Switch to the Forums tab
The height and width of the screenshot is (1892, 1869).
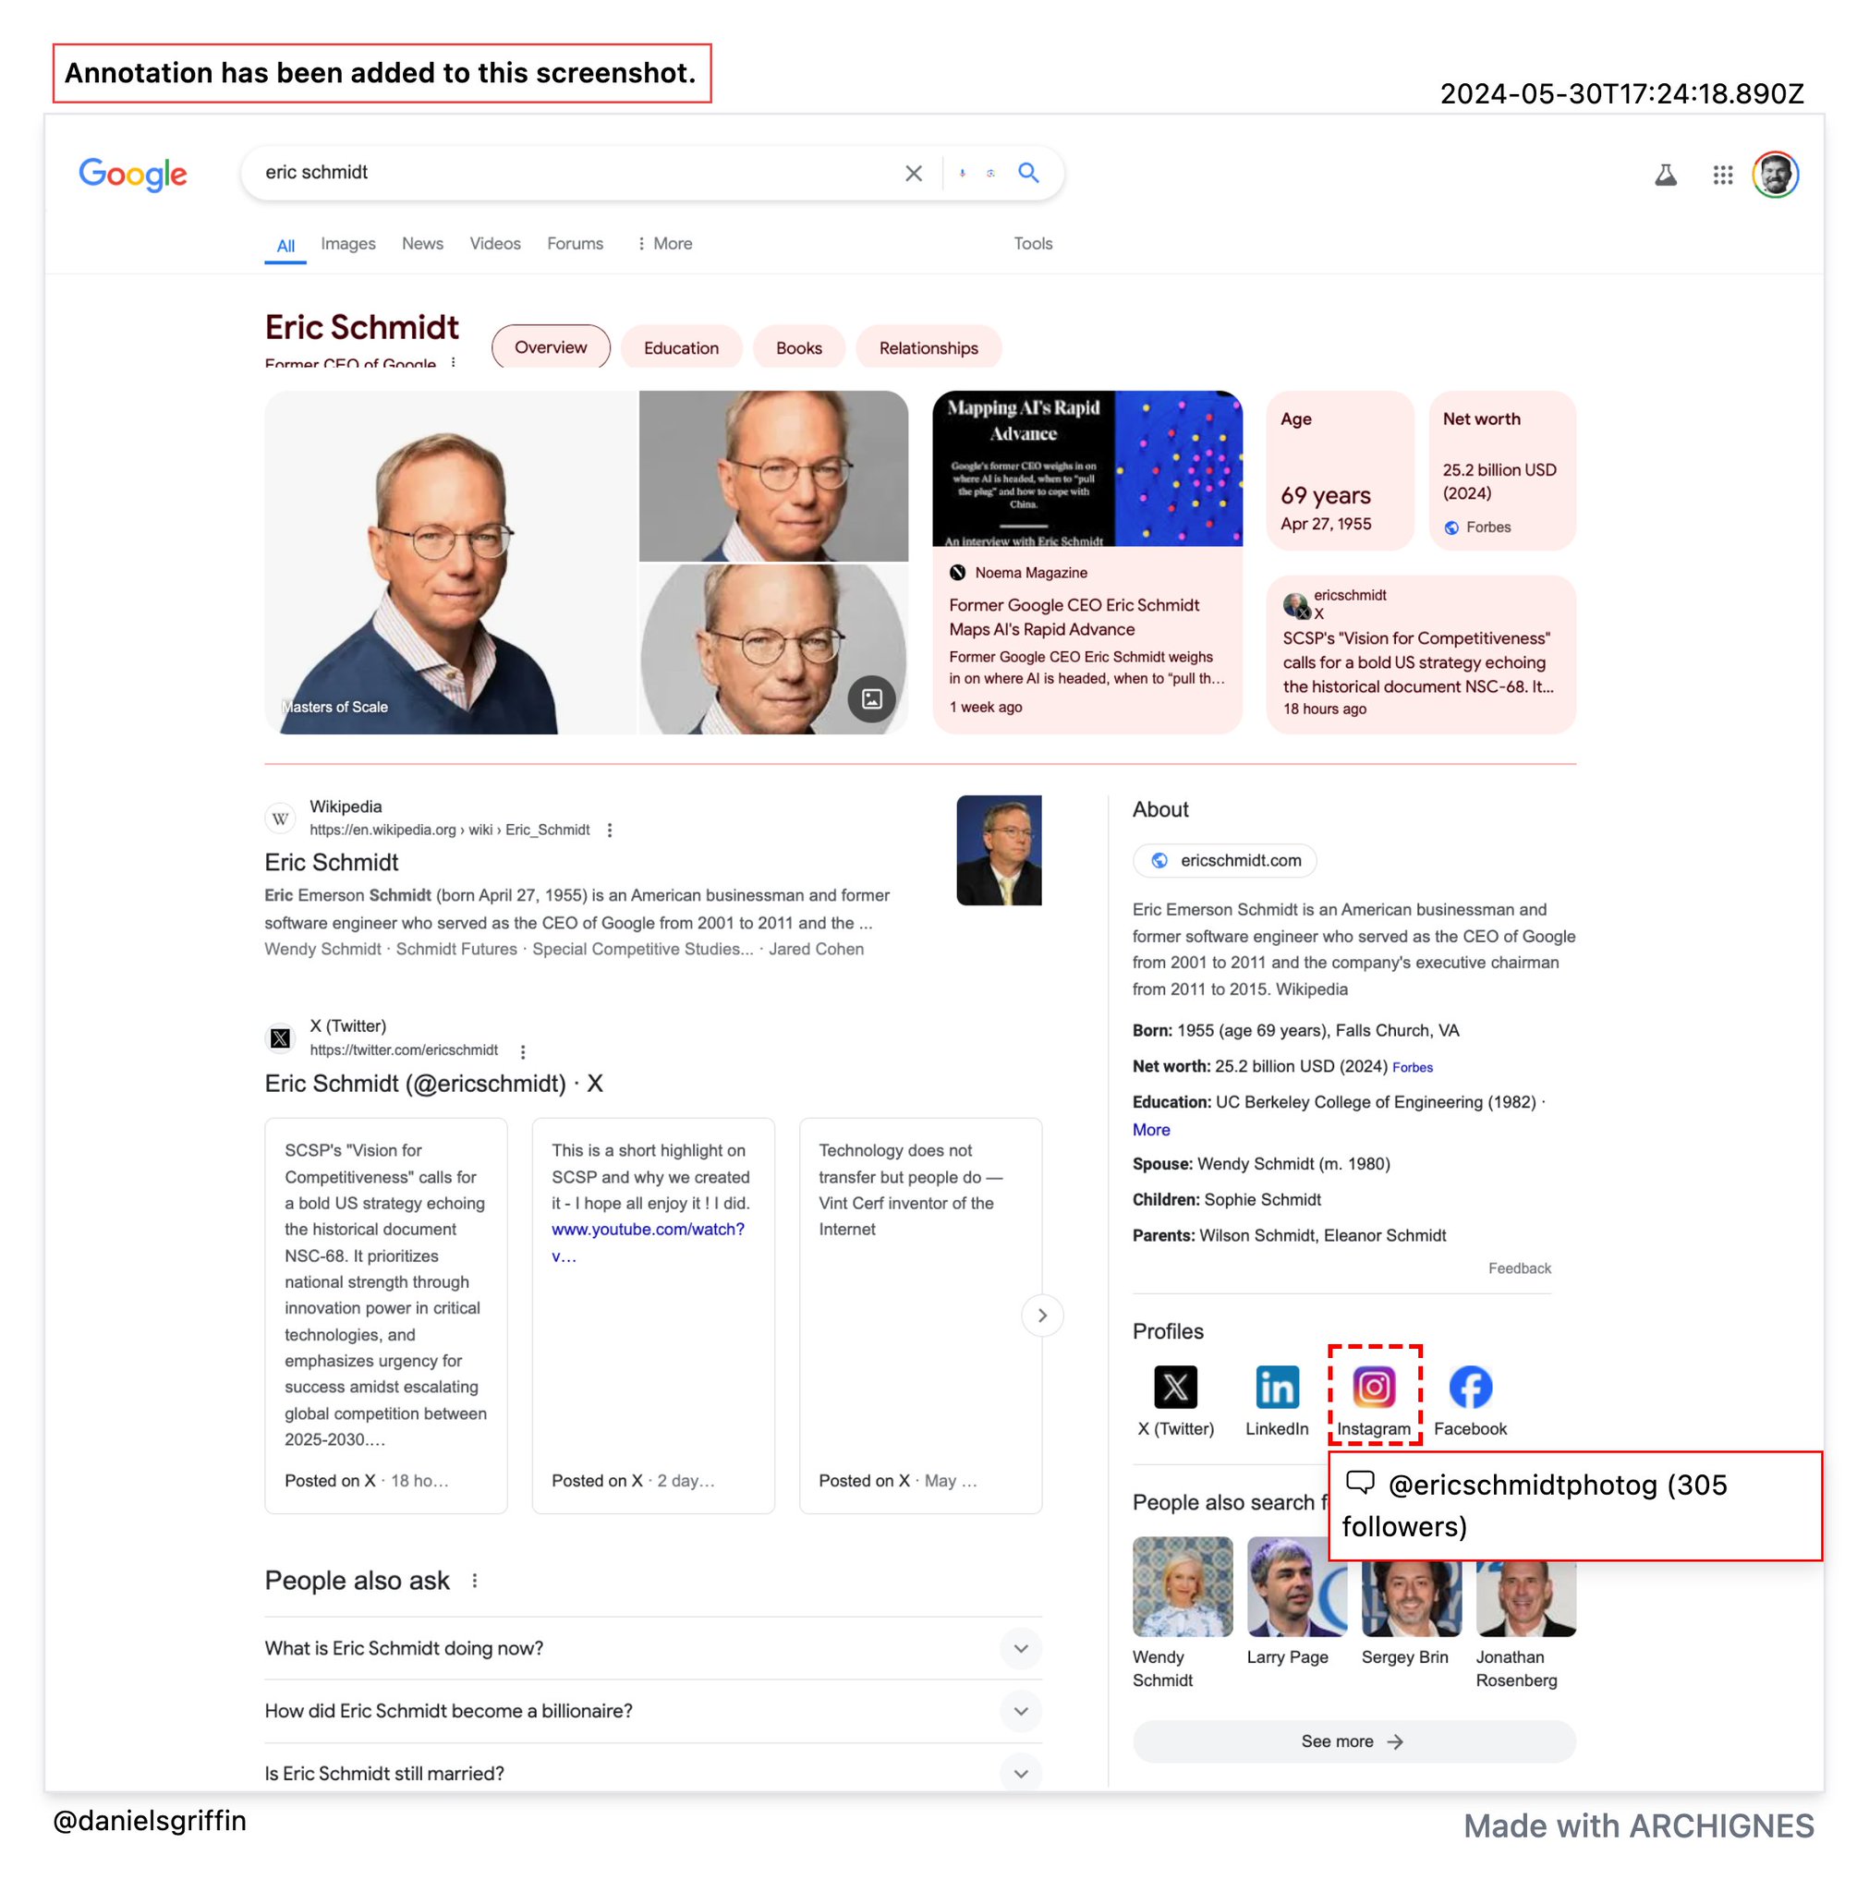575,244
